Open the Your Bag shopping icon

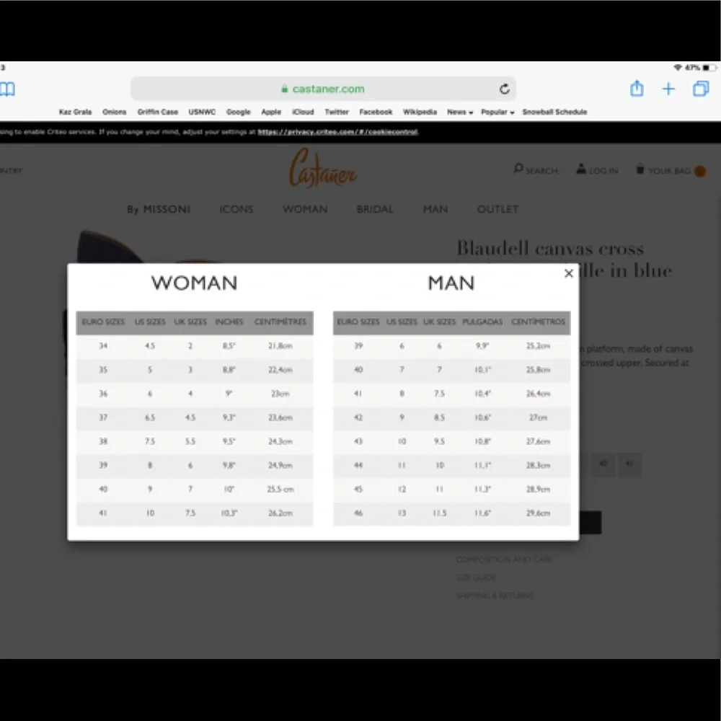(640, 169)
